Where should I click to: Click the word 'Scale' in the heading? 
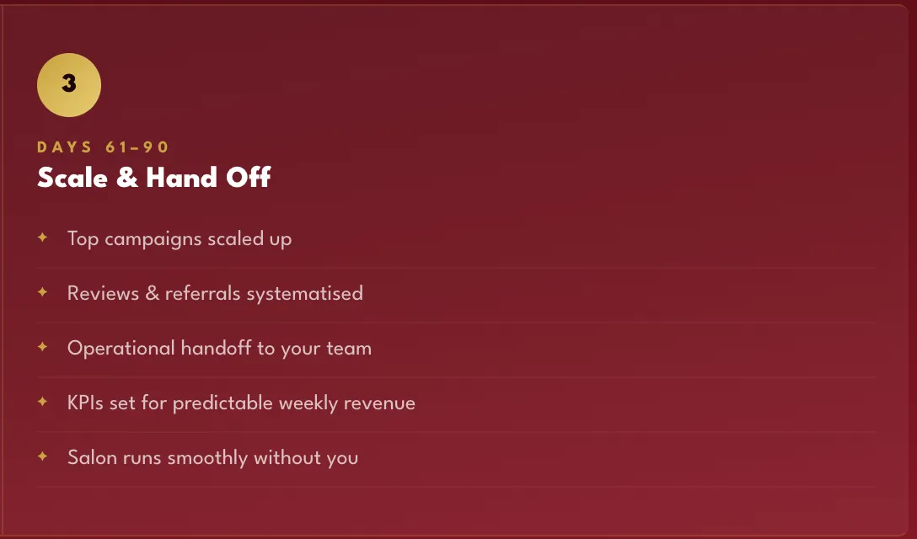(x=72, y=177)
